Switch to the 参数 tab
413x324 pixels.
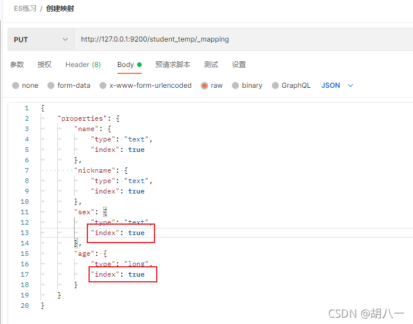(x=17, y=65)
